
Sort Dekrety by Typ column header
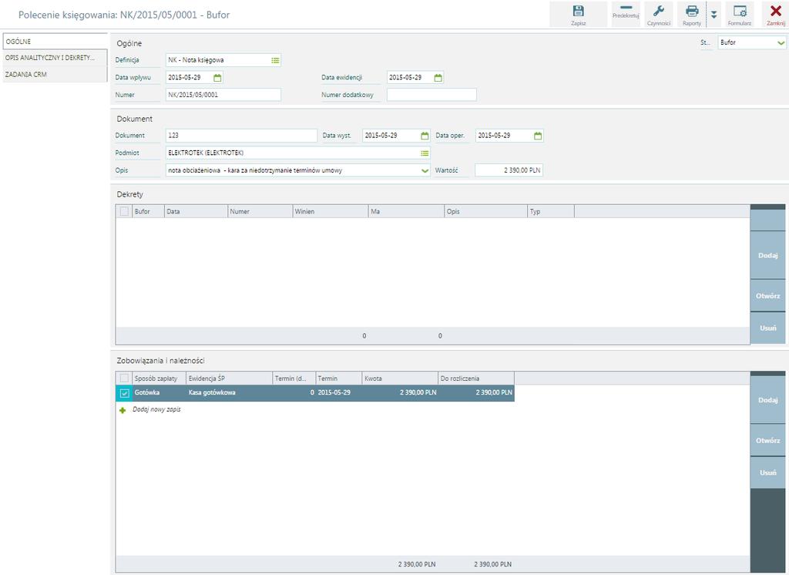click(550, 211)
